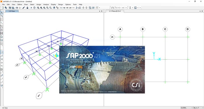Switch to the X-Y Plane @ Z=0 tab

coord(115,11)
